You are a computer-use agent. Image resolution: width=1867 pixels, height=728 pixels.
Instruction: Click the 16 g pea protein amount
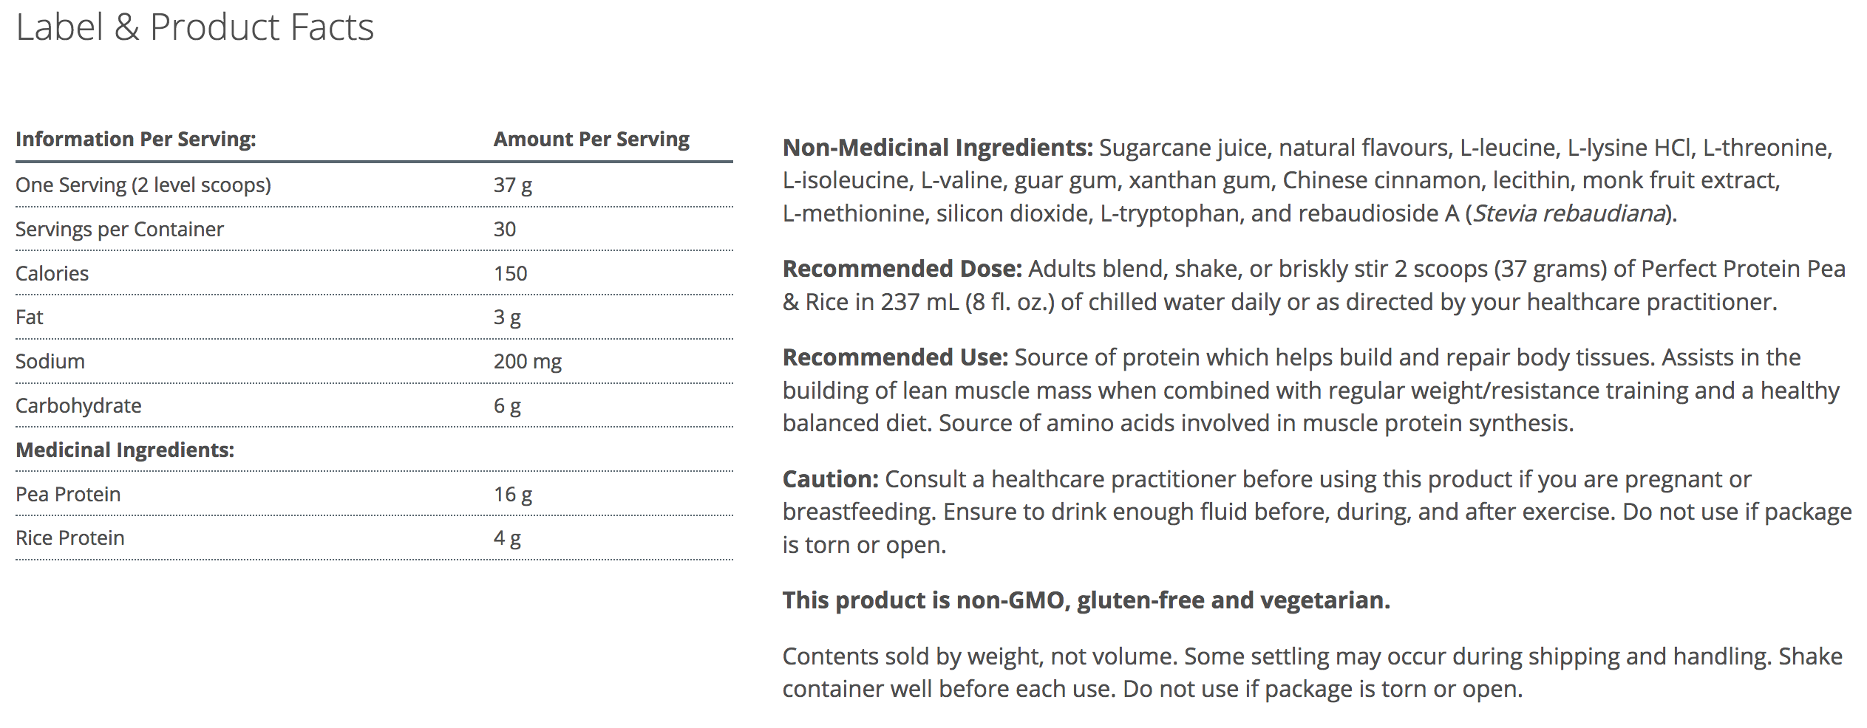[513, 495]
